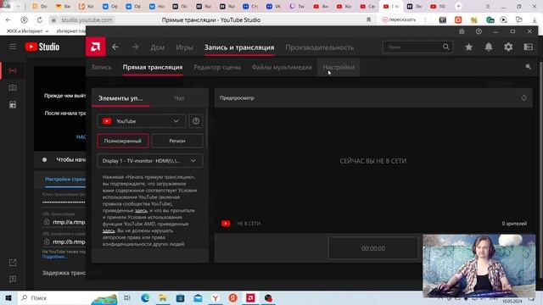This screenshot has width=543, height=305.
Task: Go forward with AMD forward arrow
Action: click(135, 47)
